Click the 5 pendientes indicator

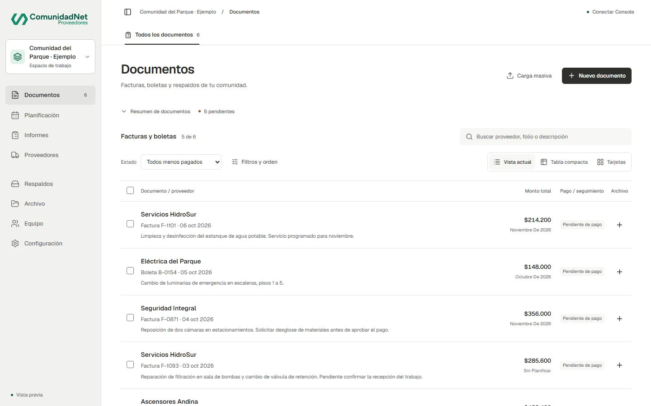tap(217, 111)
